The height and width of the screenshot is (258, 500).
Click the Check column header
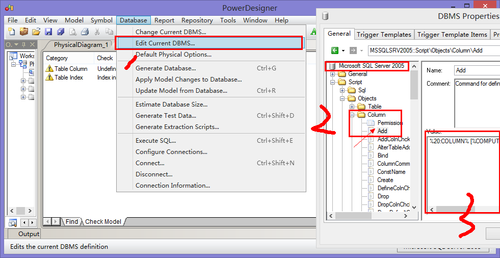tap(105, 58)
